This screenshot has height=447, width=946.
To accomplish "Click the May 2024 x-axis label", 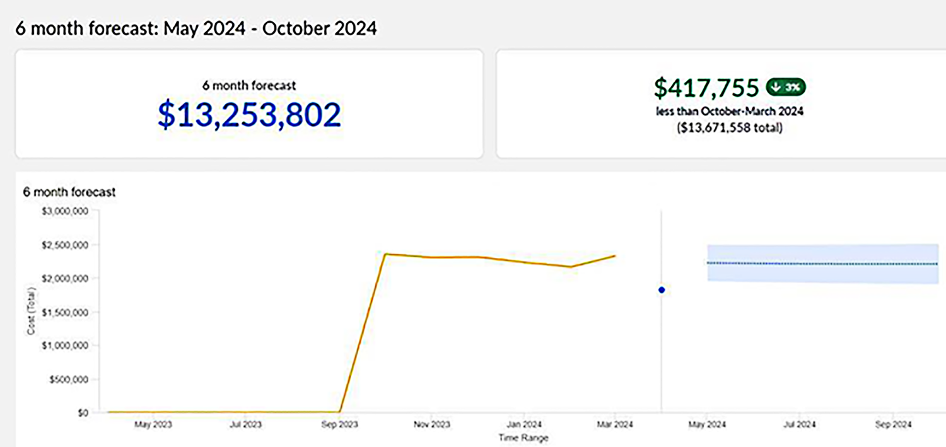I will click(708, 425).
